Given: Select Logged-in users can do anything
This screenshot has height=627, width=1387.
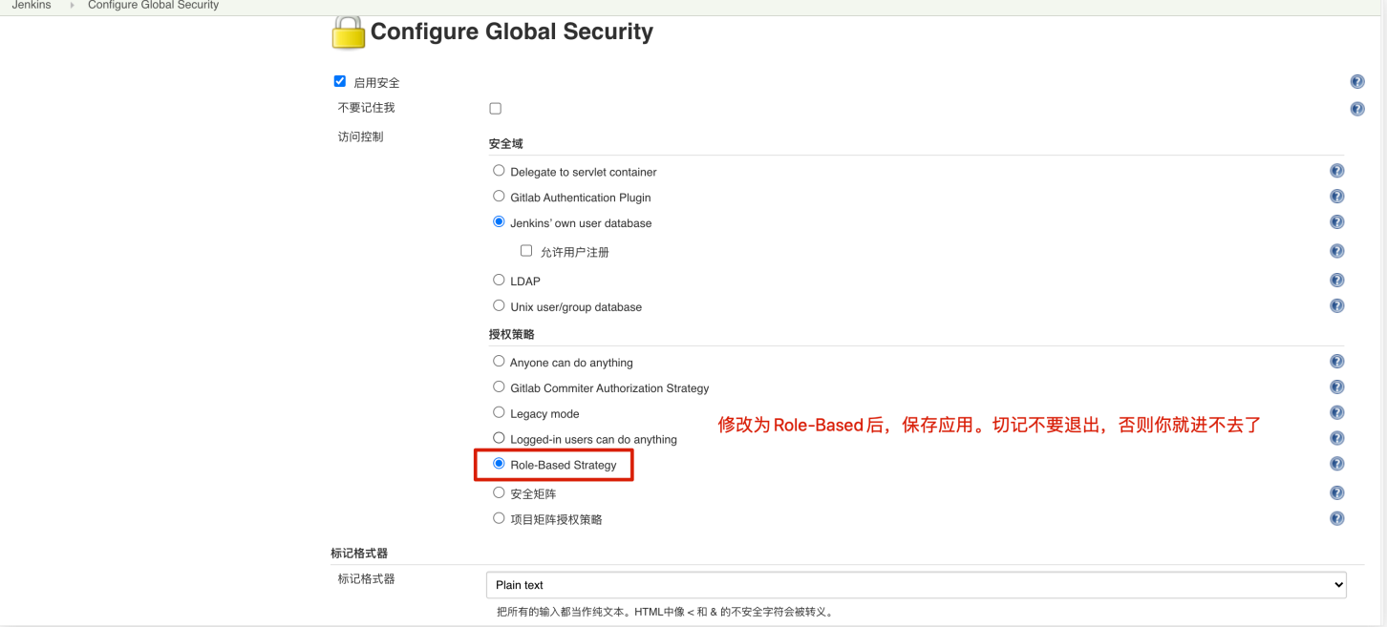Looking at the screenshot, I should tap(499, 438).
